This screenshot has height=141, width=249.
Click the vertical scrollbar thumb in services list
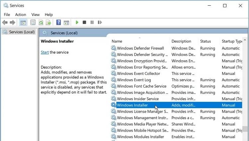(x=245, y=129)
